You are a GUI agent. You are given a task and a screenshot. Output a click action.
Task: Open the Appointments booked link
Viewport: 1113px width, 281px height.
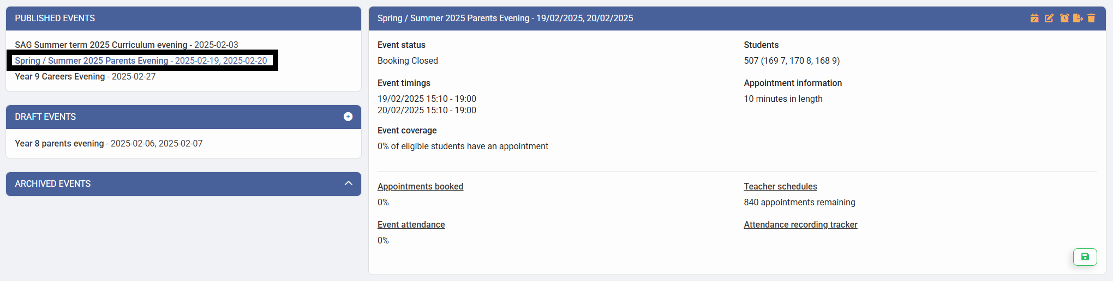[x=420, y=187]
